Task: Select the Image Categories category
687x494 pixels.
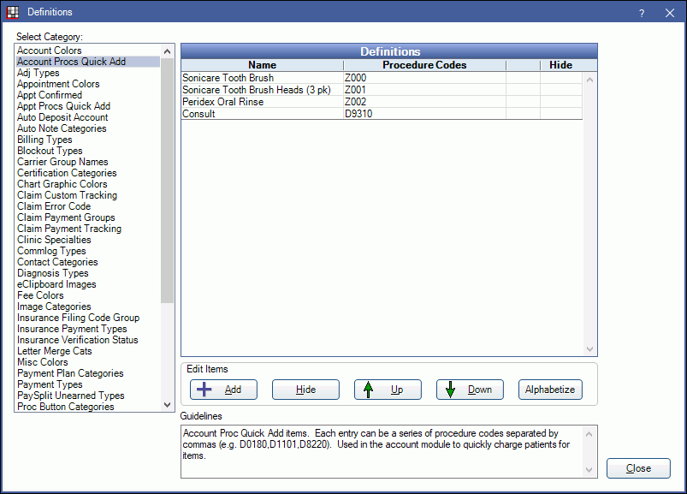Action: (x=87, y=307)
